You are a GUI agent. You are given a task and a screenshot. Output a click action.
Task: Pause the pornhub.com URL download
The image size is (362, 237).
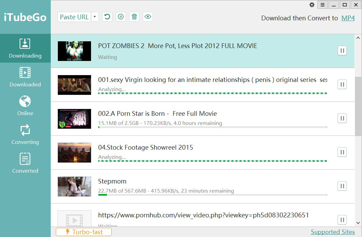click(342, 220)
